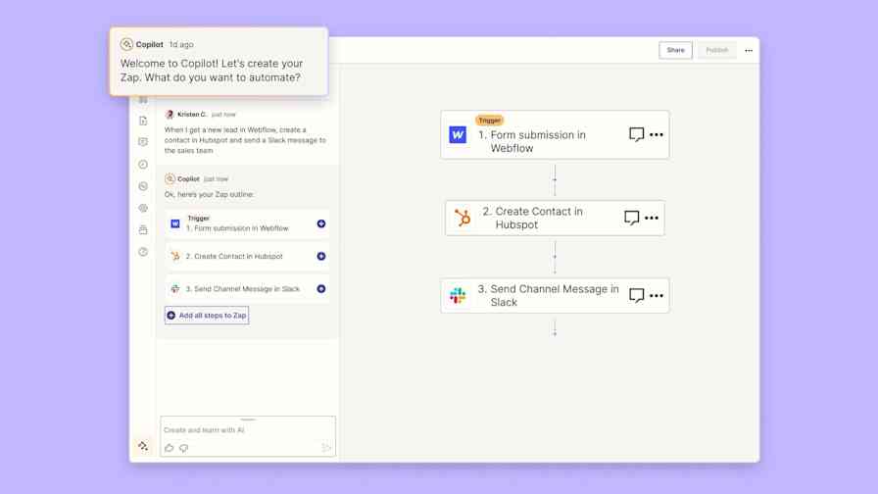This screenshot has width=878, height=494.
Task: Click the orange Trigger badge on canvas
Action: coord(489,120)
